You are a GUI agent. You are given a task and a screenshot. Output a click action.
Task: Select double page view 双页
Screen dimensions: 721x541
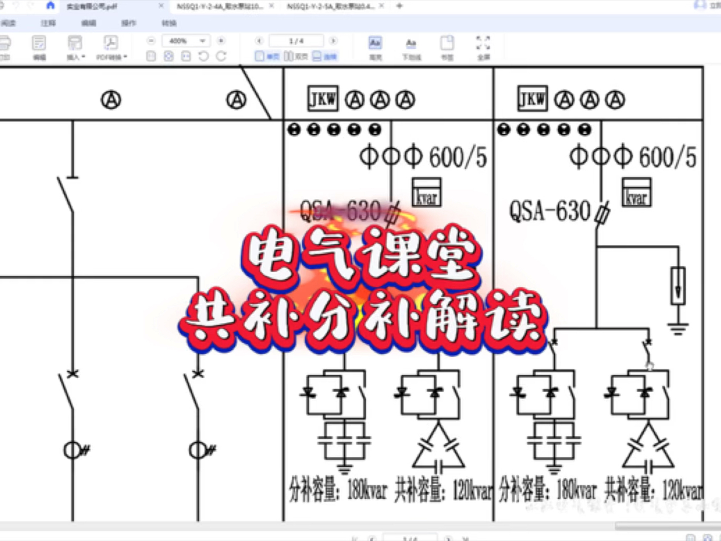[296, 56]
